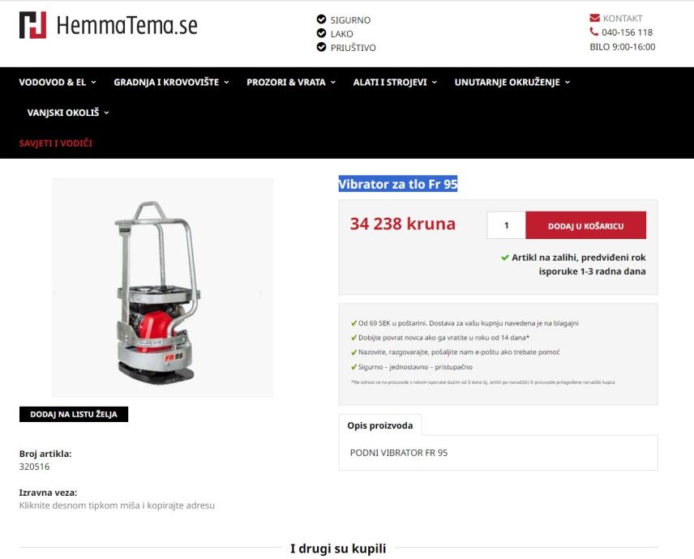The image size is (694, 559).
Task: Open the SAVJETI I VODIČI link
Action: (x=56, y=143)
